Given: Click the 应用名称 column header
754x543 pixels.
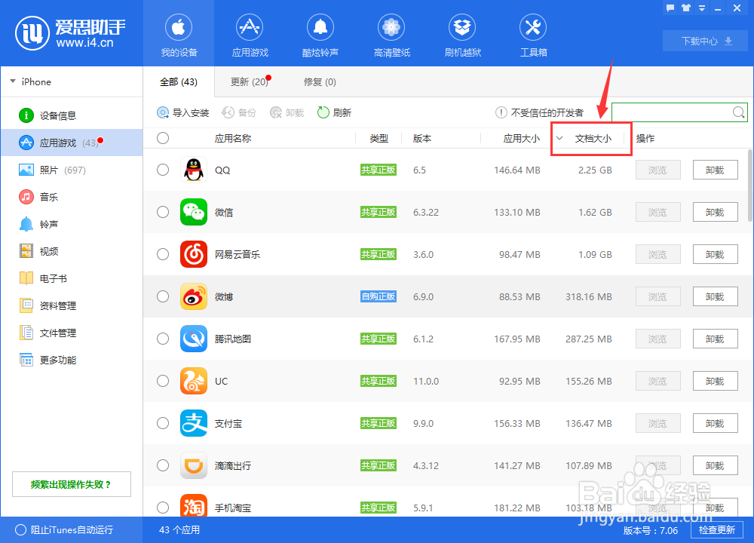Looking at the screenshot, I should pyautogui.click(x=233, y=139).
